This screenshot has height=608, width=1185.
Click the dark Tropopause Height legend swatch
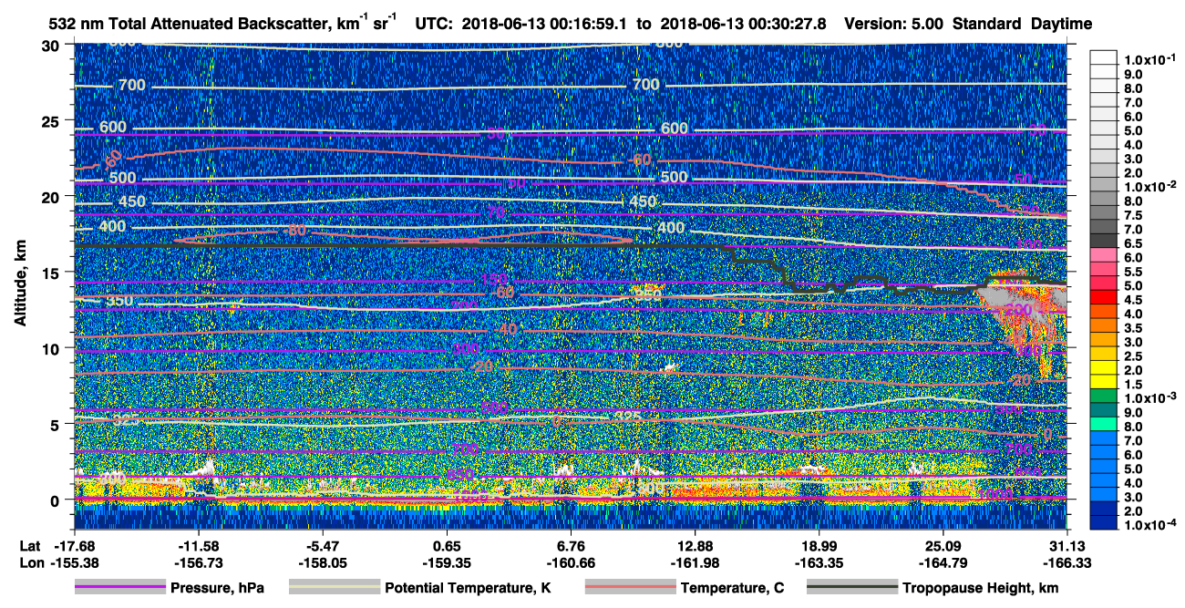coord(852,588)
